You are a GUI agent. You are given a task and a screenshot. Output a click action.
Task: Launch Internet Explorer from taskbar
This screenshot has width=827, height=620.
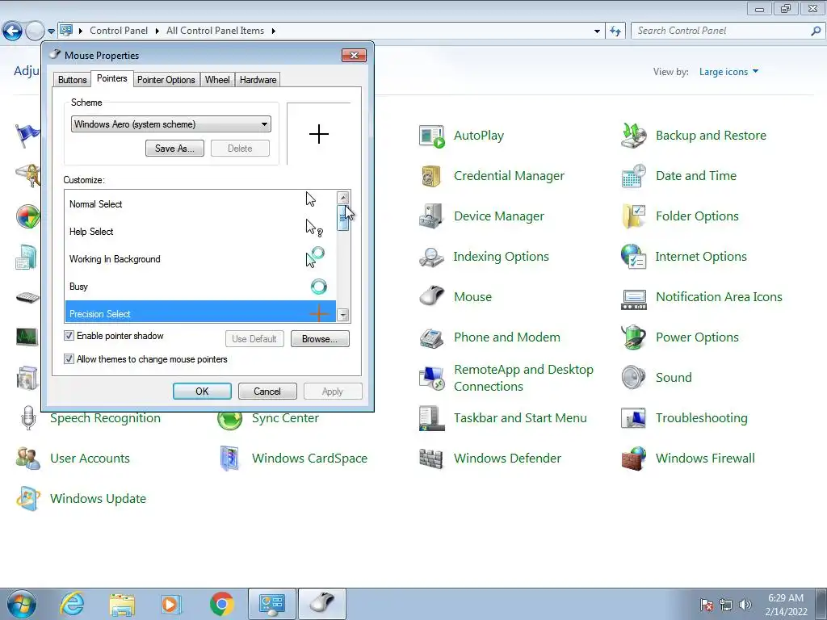72,604
